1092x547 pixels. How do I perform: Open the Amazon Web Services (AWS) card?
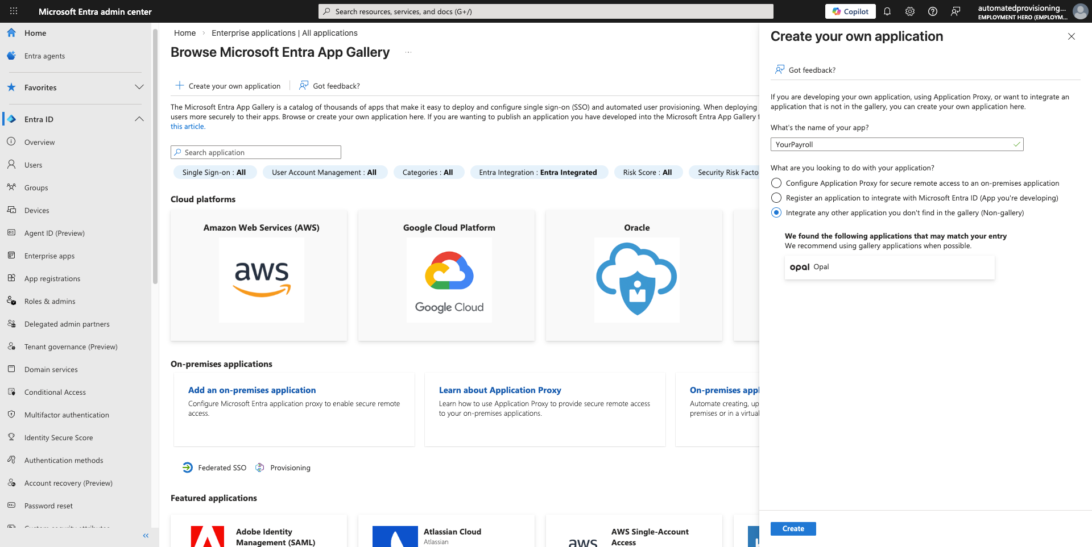point(259,275)
